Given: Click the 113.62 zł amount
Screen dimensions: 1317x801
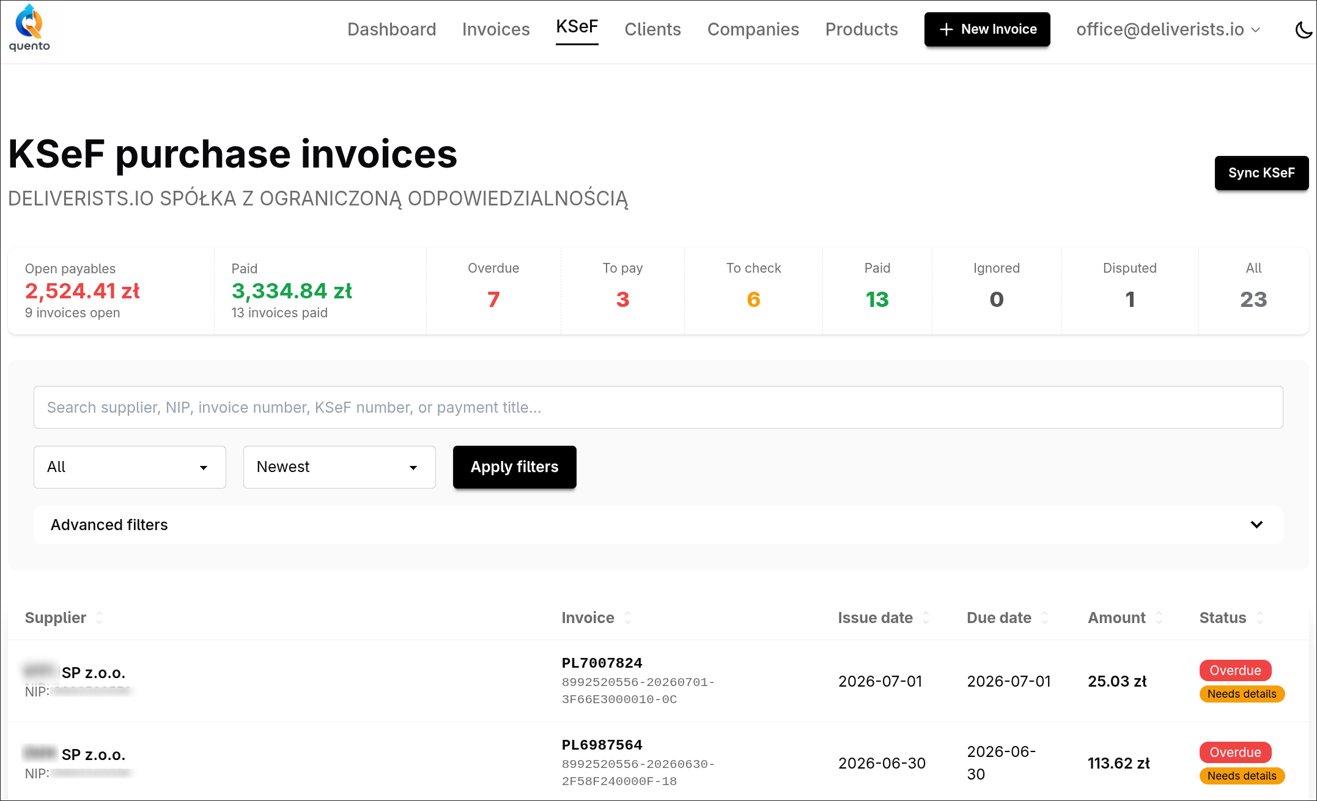Looking at the screenshot, I should [x=1118, y=764].
